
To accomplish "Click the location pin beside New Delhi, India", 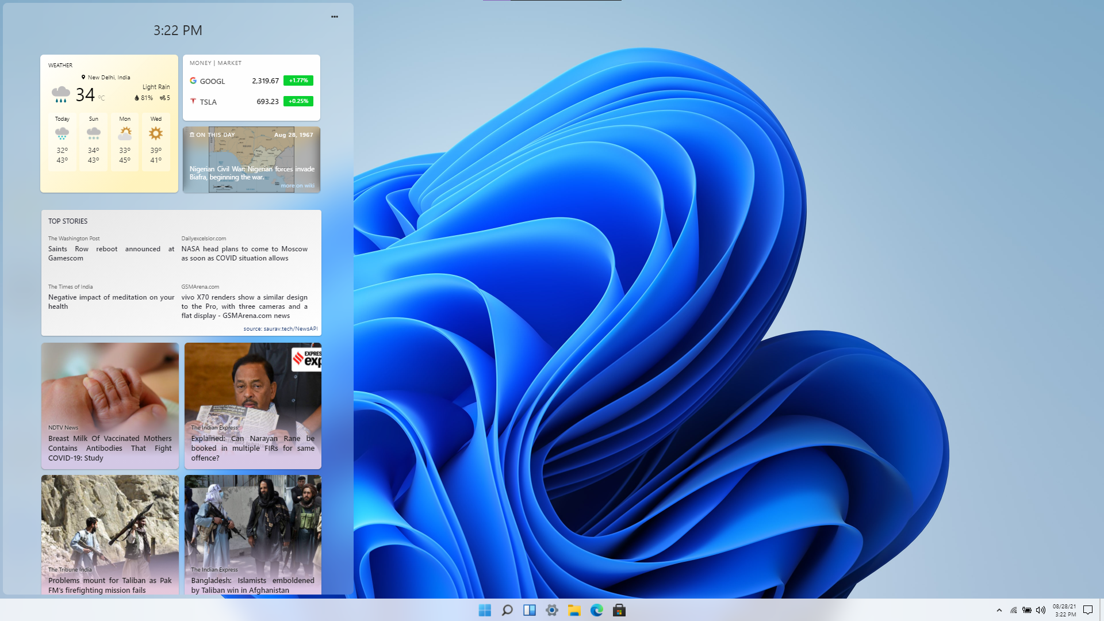I will tap(83, 77).
